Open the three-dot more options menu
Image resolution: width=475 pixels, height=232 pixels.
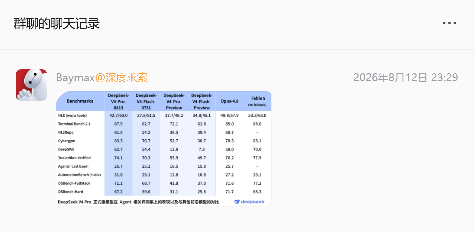point(449,23)
